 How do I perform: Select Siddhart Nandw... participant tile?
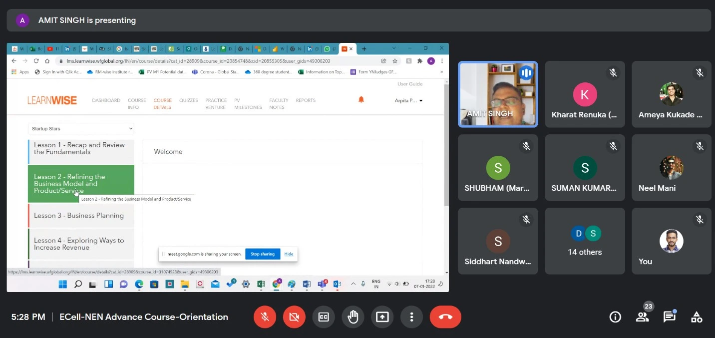tap(498, 241)
